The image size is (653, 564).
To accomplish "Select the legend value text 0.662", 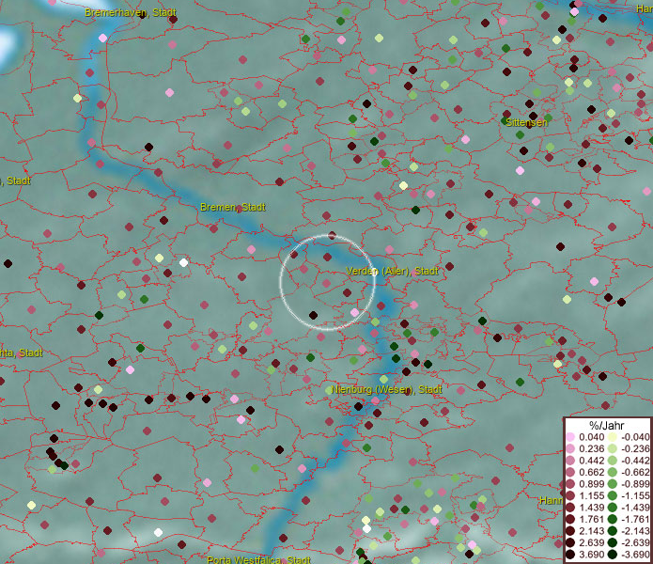I will pyautogui.click(x=592, y=473).
